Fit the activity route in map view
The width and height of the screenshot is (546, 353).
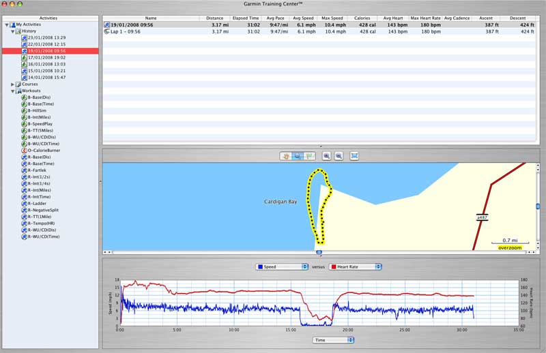click(354, 156)
